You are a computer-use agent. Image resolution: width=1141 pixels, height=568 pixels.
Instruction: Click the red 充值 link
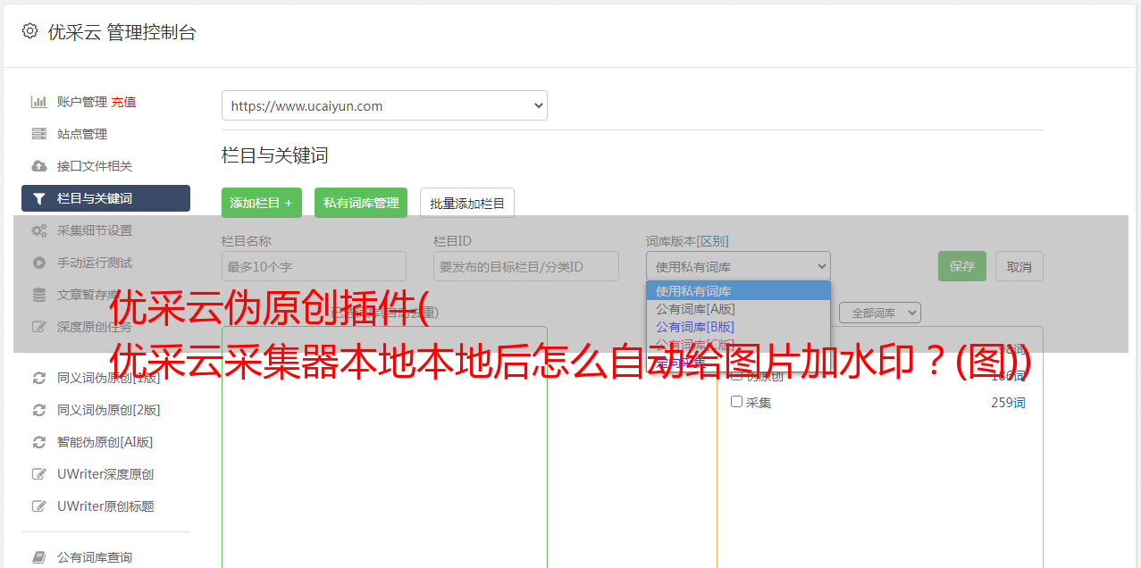(123, 102)
